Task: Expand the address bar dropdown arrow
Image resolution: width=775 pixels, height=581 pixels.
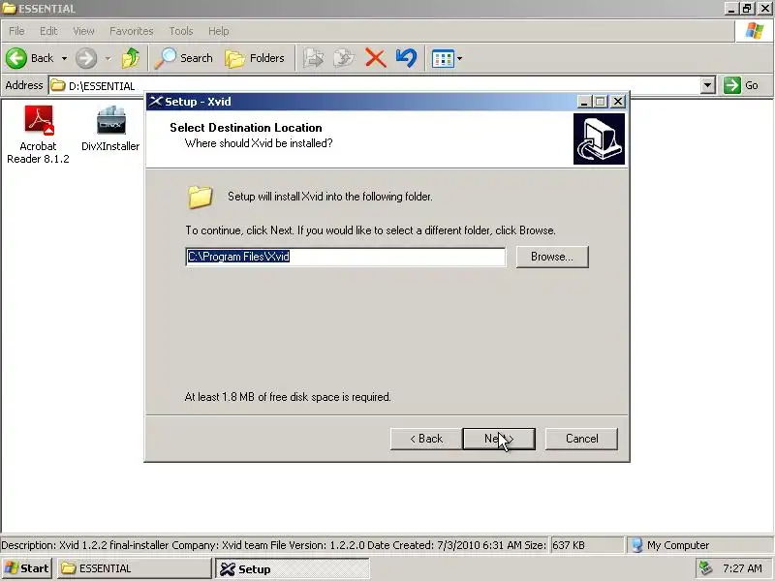Action: (708, 85)
